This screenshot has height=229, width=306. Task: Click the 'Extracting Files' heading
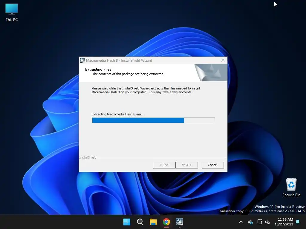click(98, 69)
